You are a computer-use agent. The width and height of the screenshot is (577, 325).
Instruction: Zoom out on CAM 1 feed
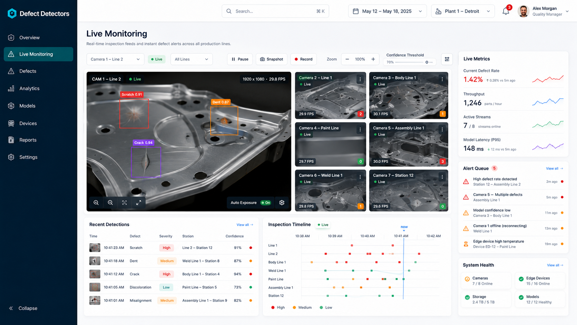(x=110, y=203)
